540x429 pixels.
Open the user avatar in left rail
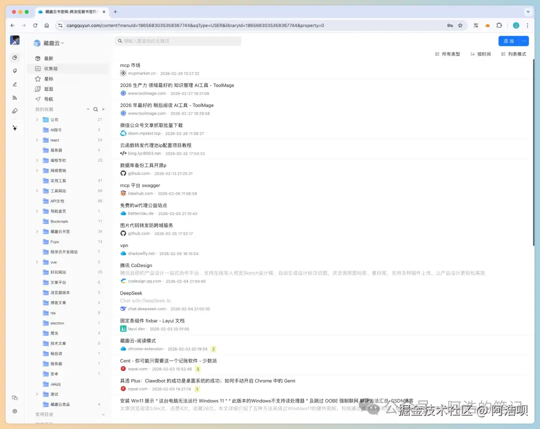(x=15, y=40)
